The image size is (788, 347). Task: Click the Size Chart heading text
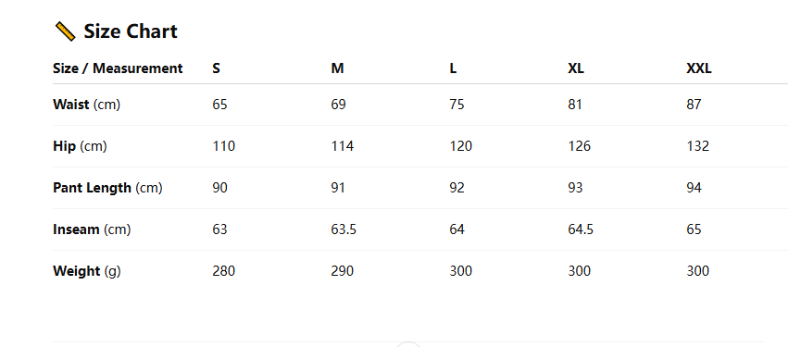(x=131, y=31)
